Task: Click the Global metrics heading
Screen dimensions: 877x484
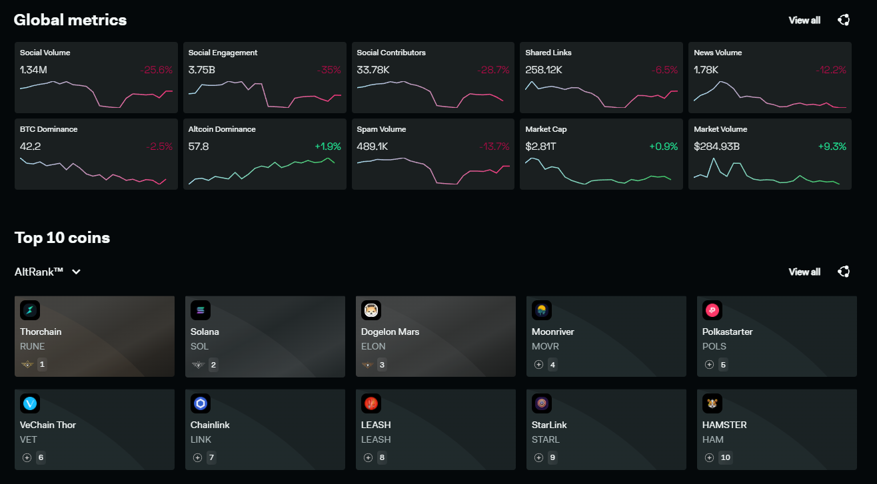Action: click(70, 20)
